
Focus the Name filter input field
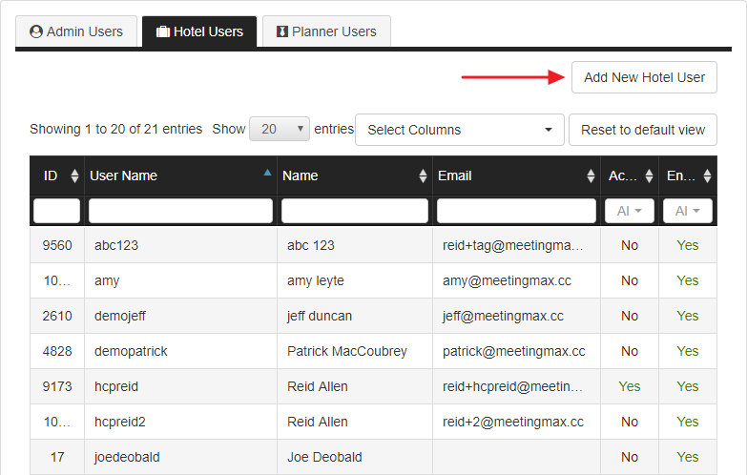click(355, 211)
